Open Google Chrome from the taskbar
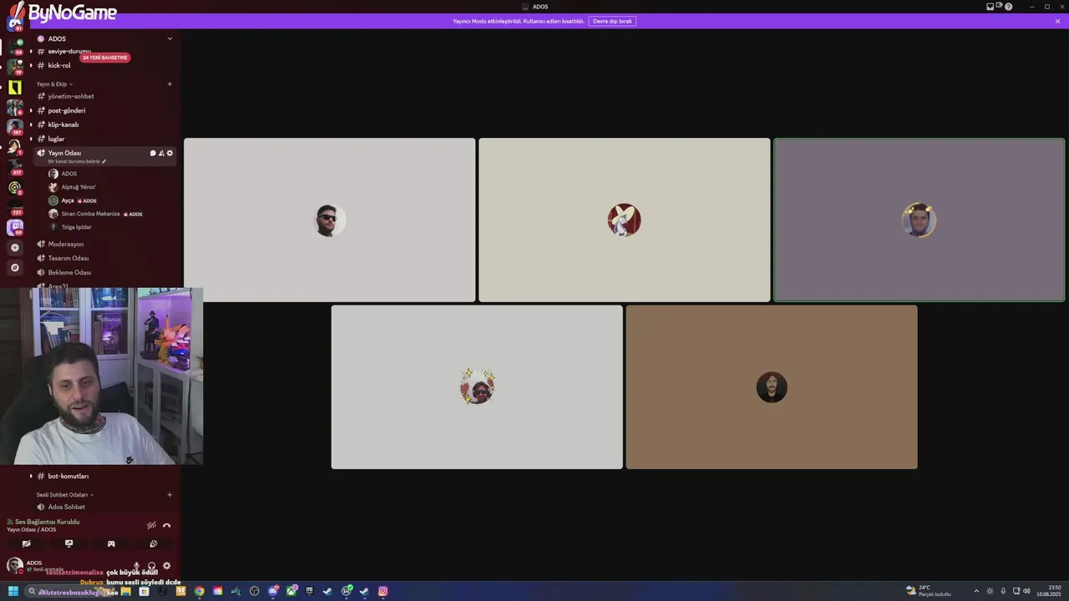The height and width of the screenshot is (601, 1069). click(x=199, y=591)
